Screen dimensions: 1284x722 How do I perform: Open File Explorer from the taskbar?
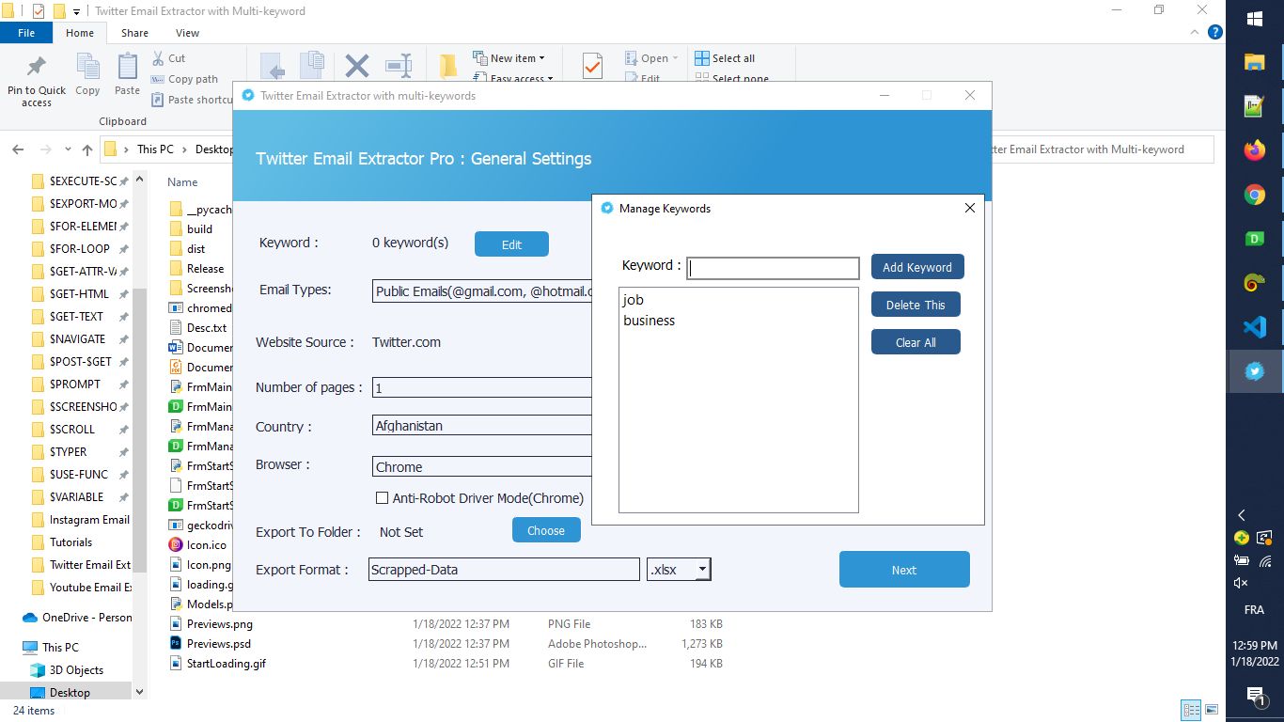coord(1254,62)
